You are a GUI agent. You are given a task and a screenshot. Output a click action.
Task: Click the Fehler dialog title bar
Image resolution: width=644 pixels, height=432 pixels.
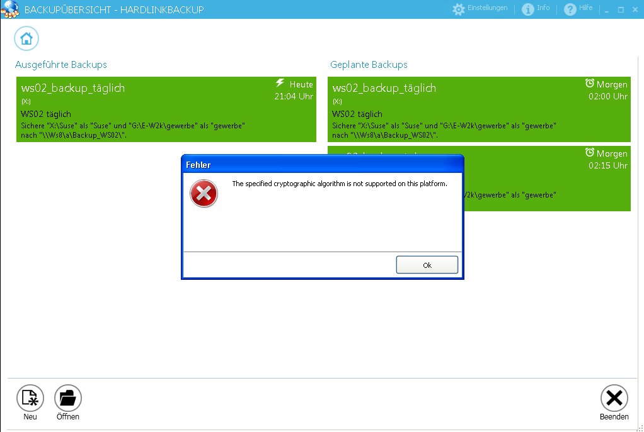321,165
